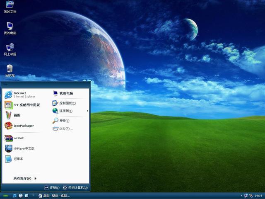Open SFC 桌酷网专用版 program

pyautogui.click(x=22, y=105)
